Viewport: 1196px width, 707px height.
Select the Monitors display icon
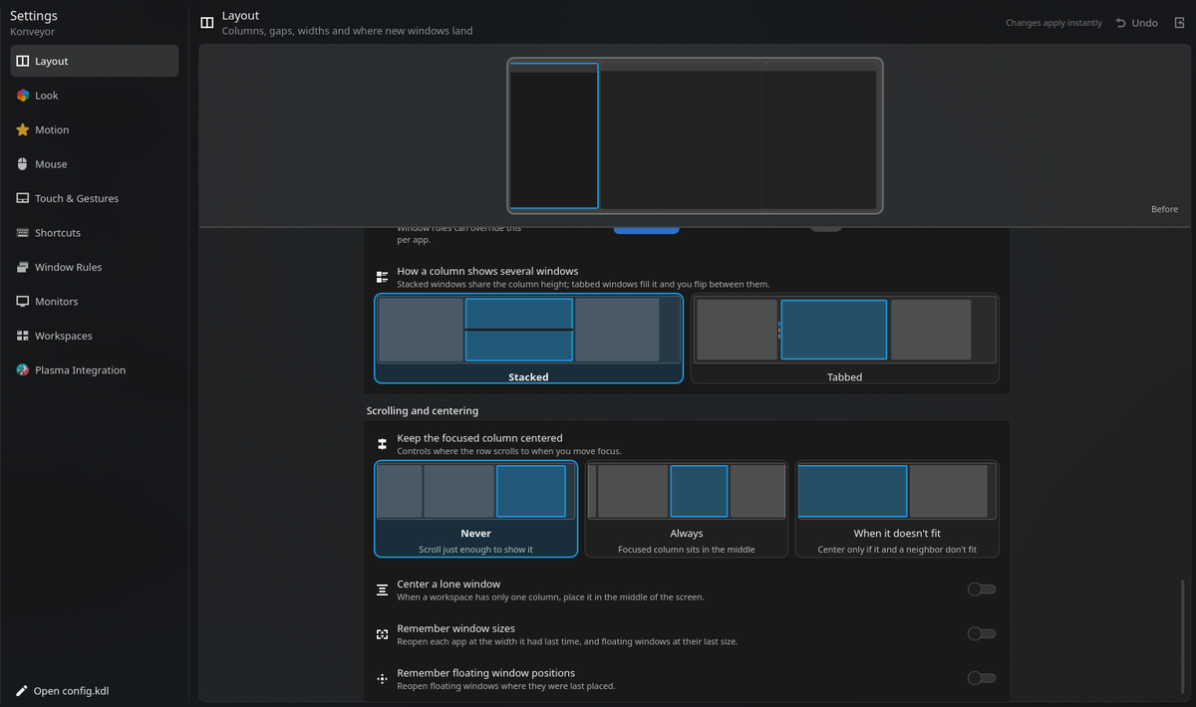[23, 302]
